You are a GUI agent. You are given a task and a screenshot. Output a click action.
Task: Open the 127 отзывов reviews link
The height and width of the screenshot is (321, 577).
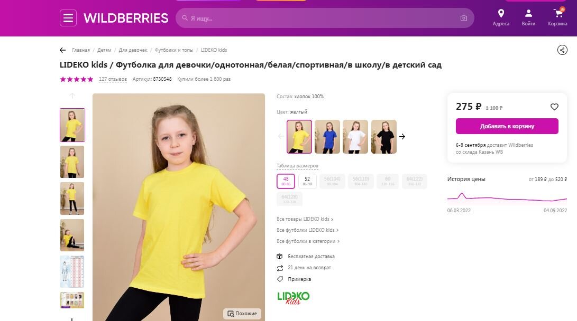(x=113, y=79)
